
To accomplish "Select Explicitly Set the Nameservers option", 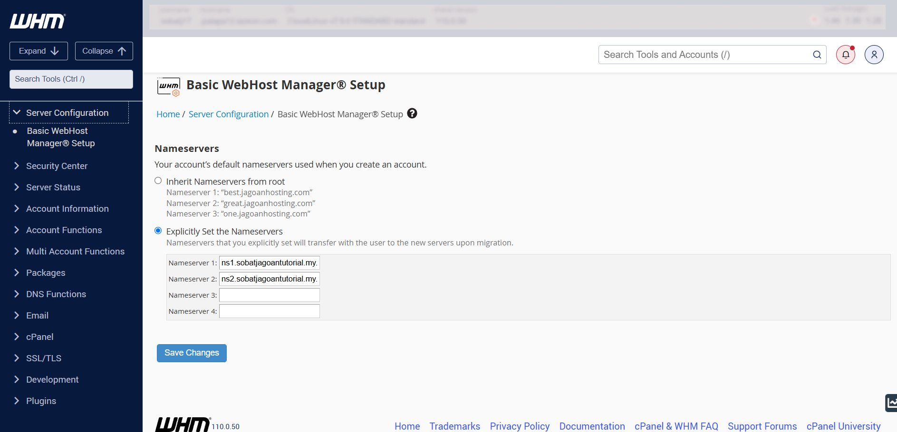I will (158, 231).
